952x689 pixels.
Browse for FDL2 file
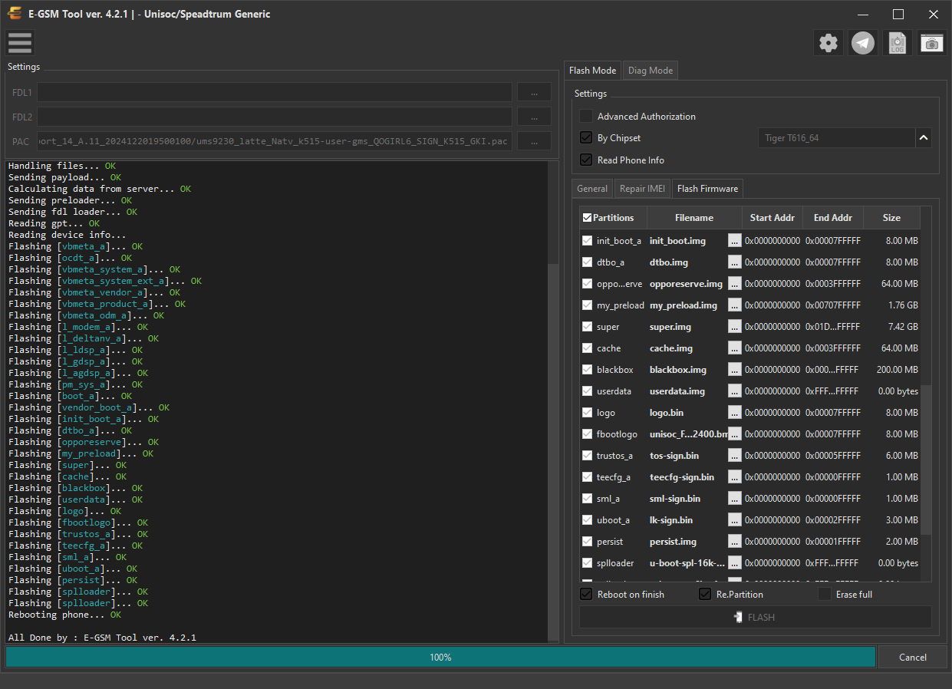[534, 117]
